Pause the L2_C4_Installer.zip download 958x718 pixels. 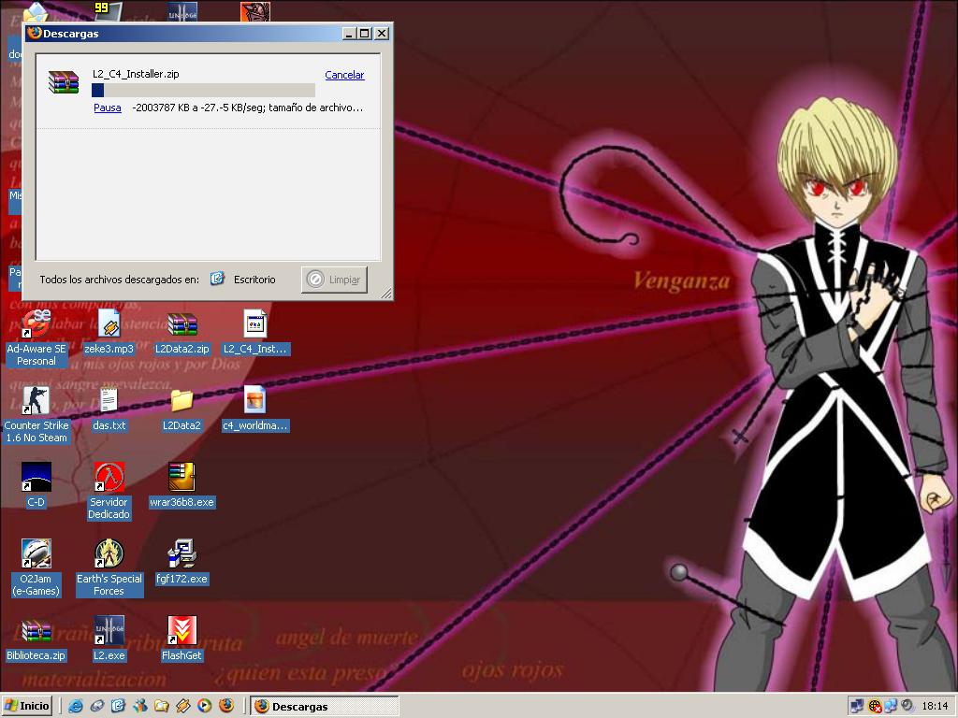coord(108,108)
